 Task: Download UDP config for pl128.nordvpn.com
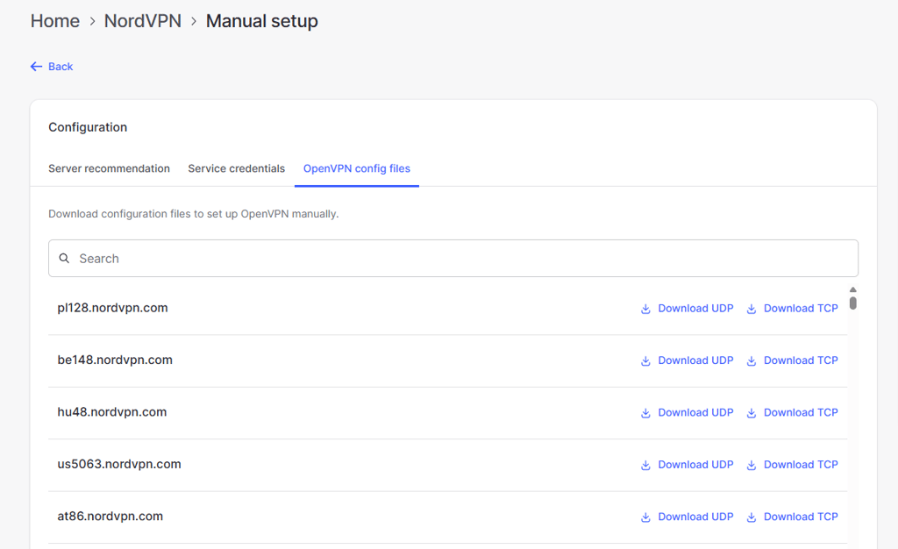pos(695,309)
